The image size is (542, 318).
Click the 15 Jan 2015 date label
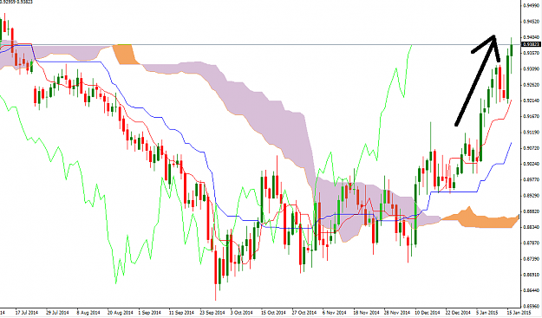(519, 313)
